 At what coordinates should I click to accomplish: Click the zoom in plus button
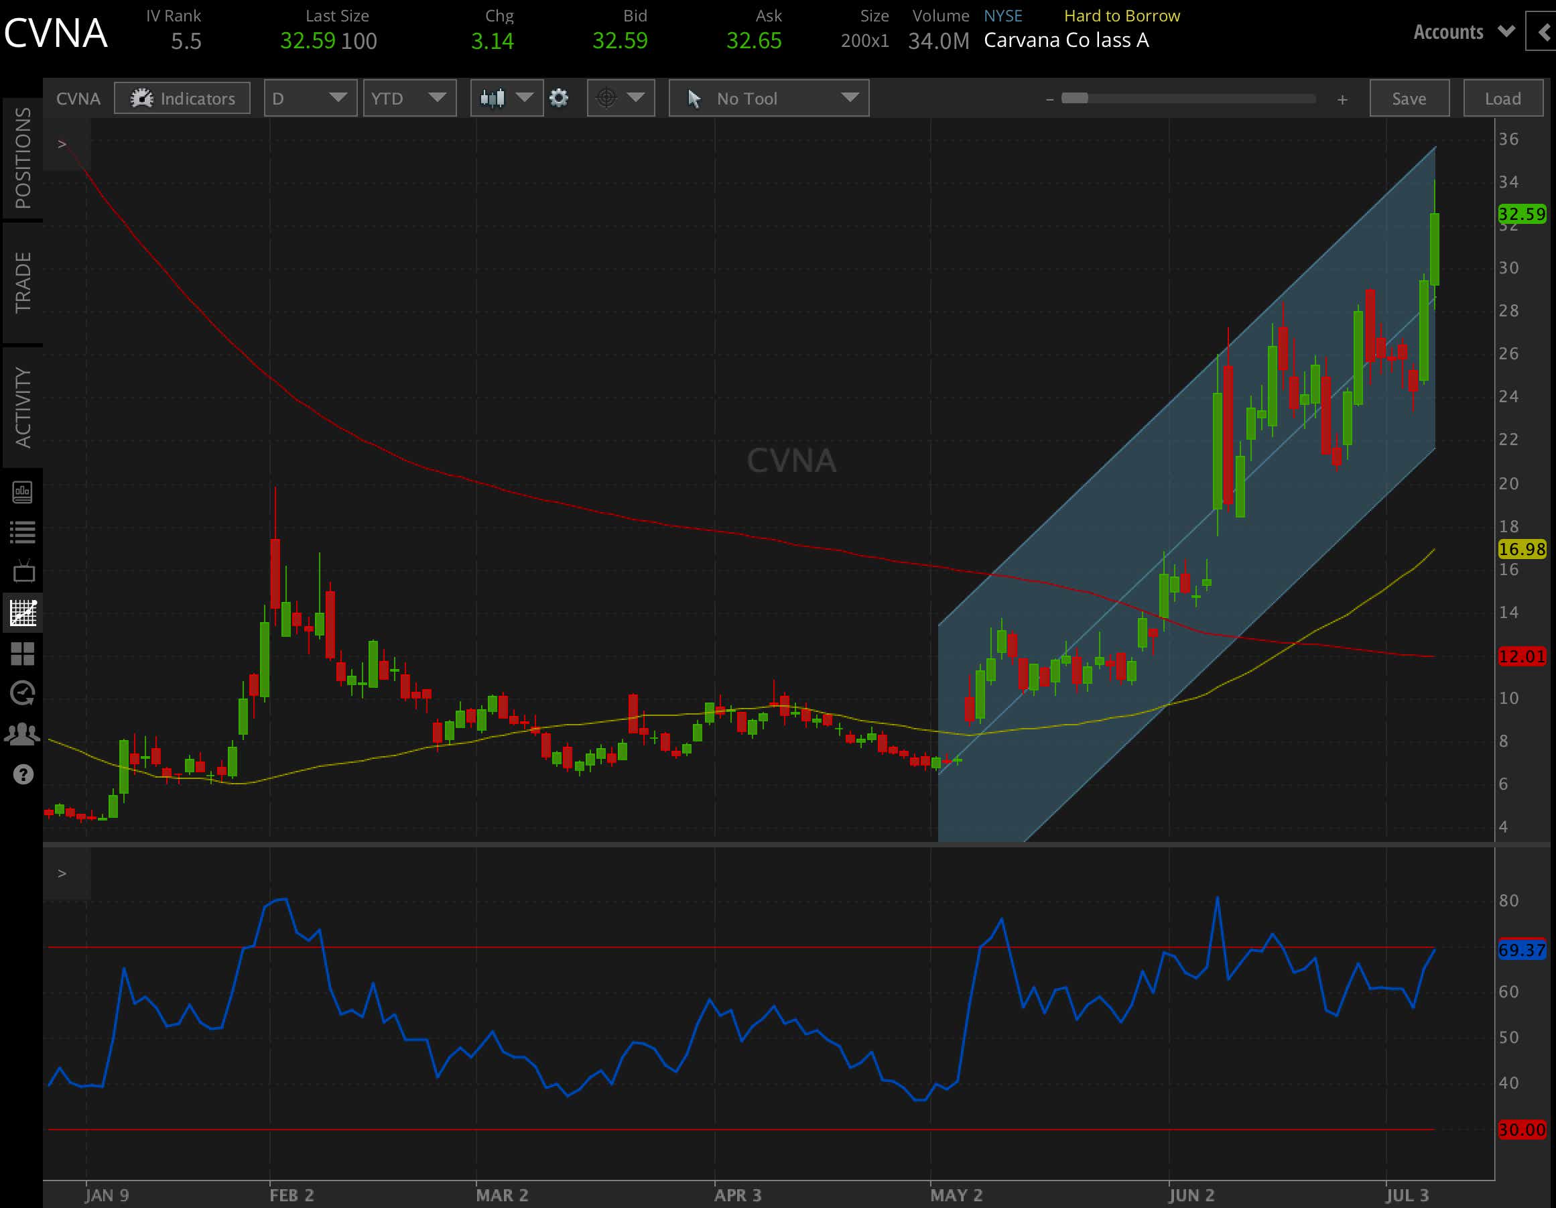[1342, 99]
